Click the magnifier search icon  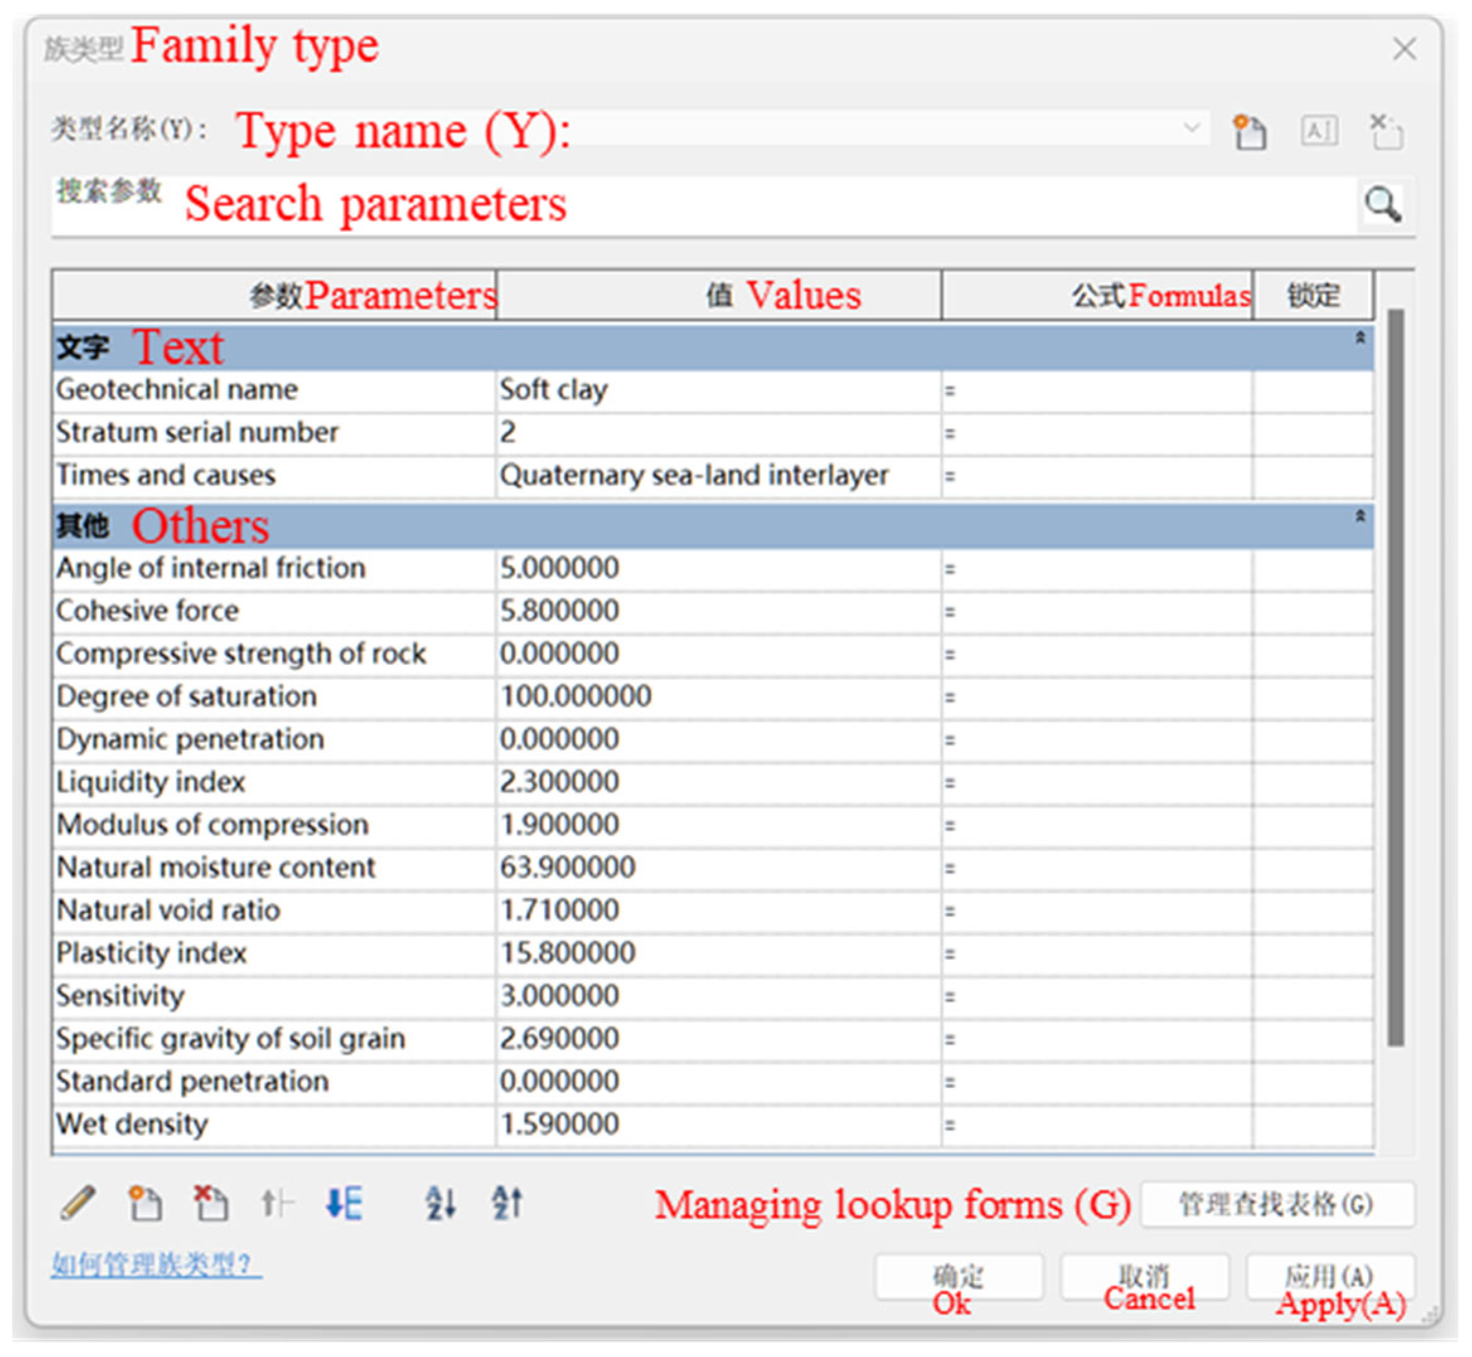[1383, 204]
